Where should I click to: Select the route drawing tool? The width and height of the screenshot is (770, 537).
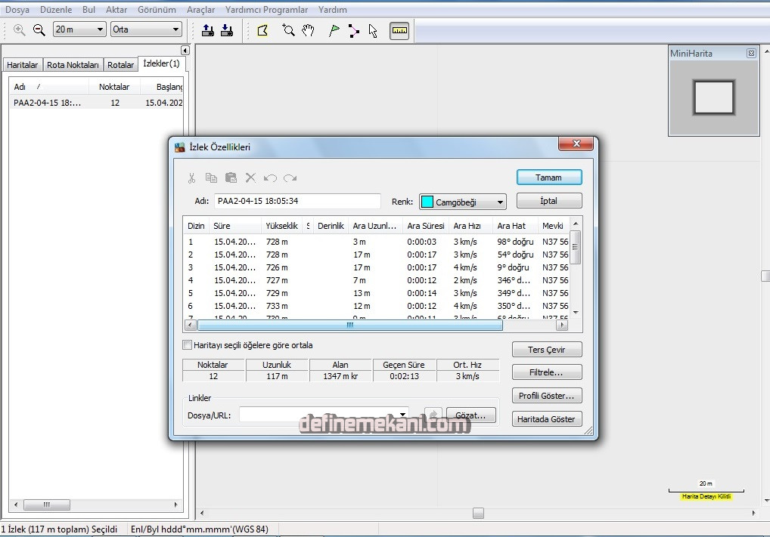(353, 30)
